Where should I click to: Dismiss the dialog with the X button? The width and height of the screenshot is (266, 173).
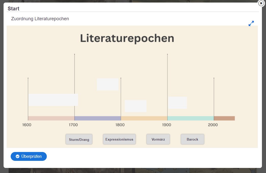coord(261,3)
